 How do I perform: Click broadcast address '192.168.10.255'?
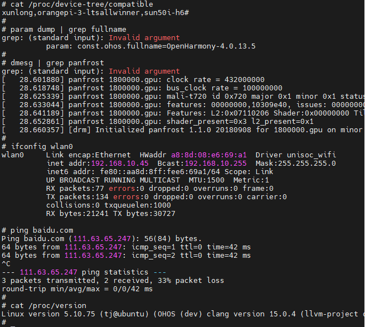point(216,163)
